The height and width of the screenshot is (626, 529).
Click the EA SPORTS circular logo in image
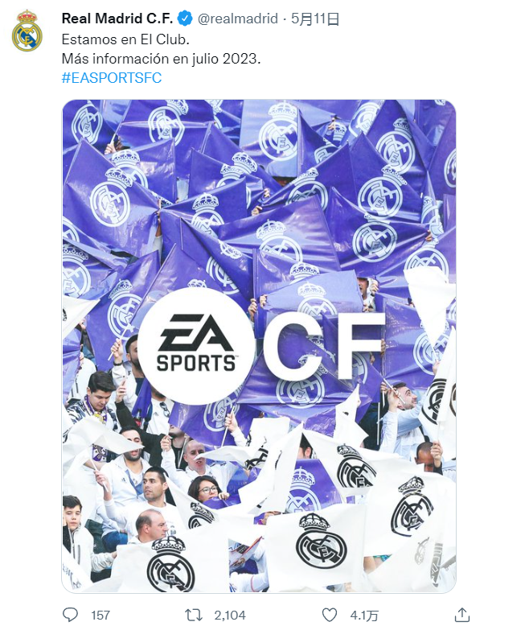[195, 346]
